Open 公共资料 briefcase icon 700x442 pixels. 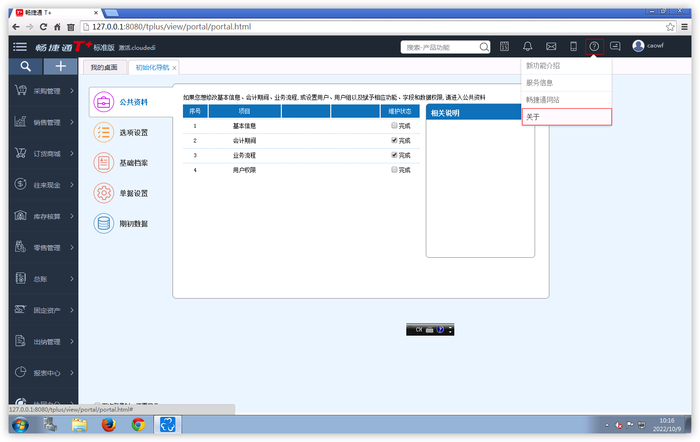tap(104, 102)
